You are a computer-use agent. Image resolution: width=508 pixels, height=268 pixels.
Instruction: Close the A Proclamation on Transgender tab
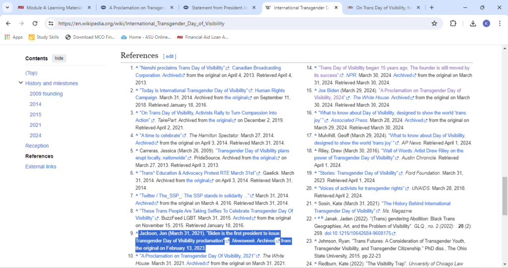click(x=172, y=7)
